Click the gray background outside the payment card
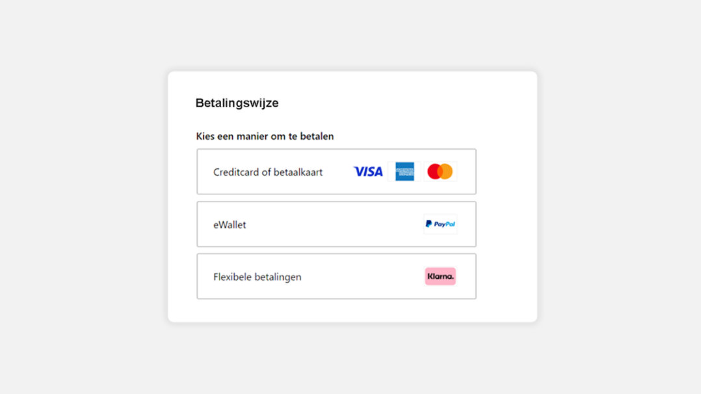This screenshot has width=701, height=394. click(85, 195)
